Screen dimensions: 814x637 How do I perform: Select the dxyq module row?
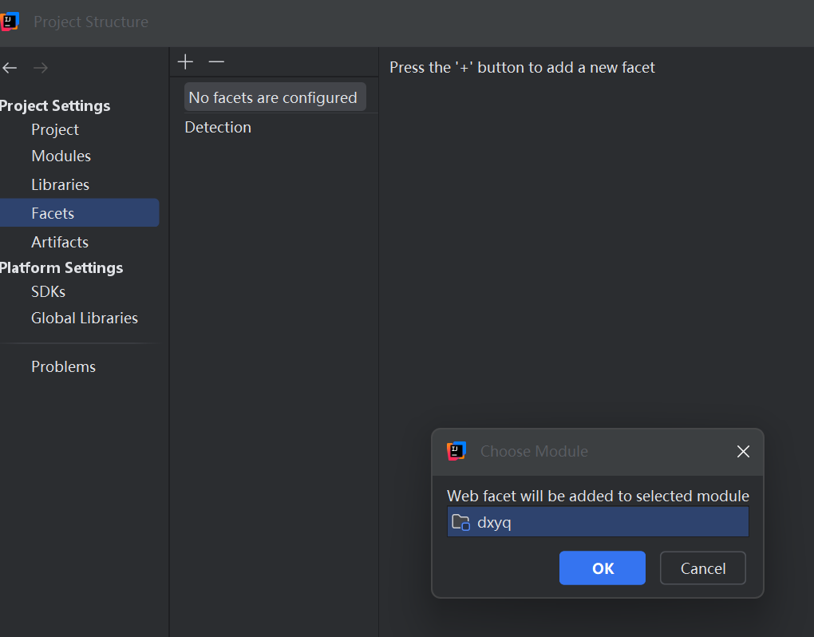(599, 523)
